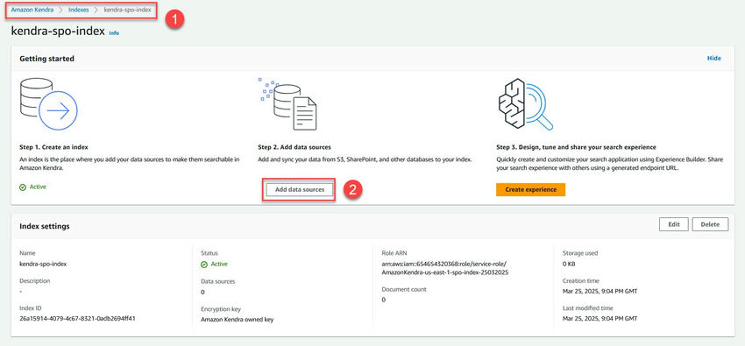Select the Step 2. Add data sources heading
This screenshot has width=745, height=346.
point(294,148)
